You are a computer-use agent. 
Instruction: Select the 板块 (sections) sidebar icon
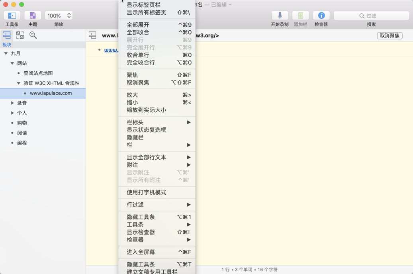[x=7, y=35]
